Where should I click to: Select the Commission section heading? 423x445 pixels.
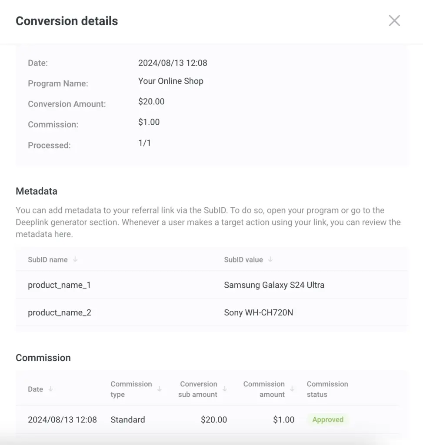[x=43, y=358]
